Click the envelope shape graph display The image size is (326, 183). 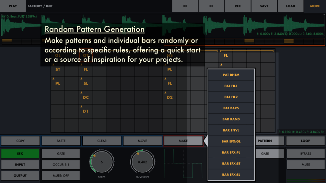183,163
